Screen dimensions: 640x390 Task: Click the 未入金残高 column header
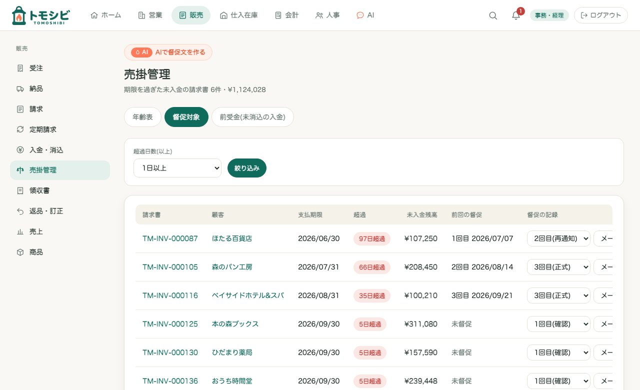click(x=422, y=215)
